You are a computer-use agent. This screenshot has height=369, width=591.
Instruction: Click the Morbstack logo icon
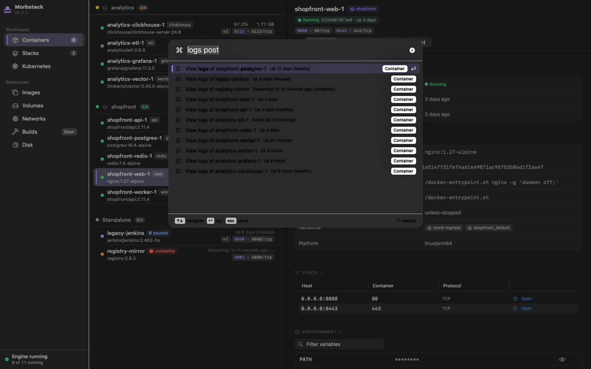(7, 9)
